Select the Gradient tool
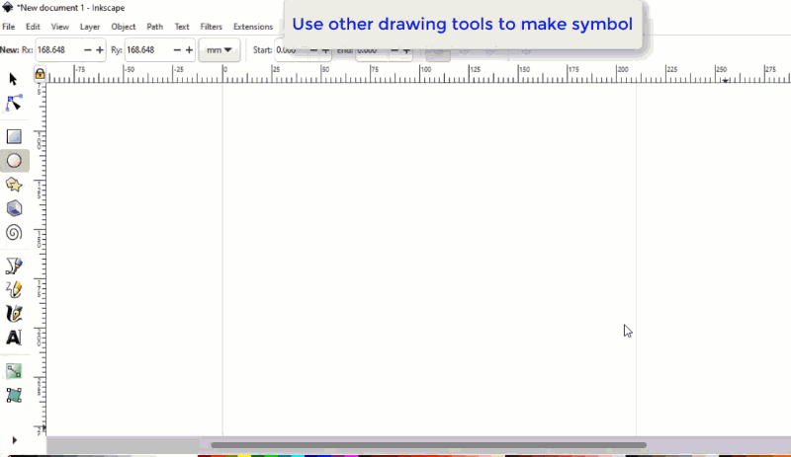 pos(14,371)
